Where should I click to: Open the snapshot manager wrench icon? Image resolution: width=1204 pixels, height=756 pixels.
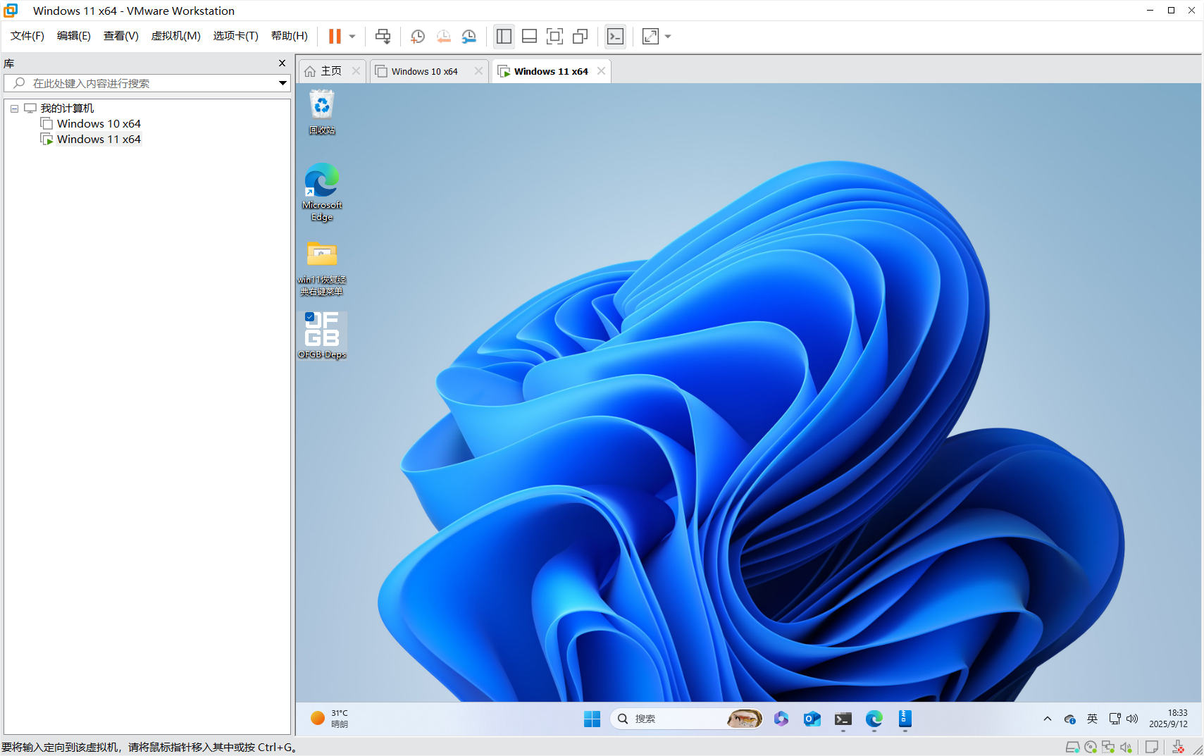click(468, 36)
